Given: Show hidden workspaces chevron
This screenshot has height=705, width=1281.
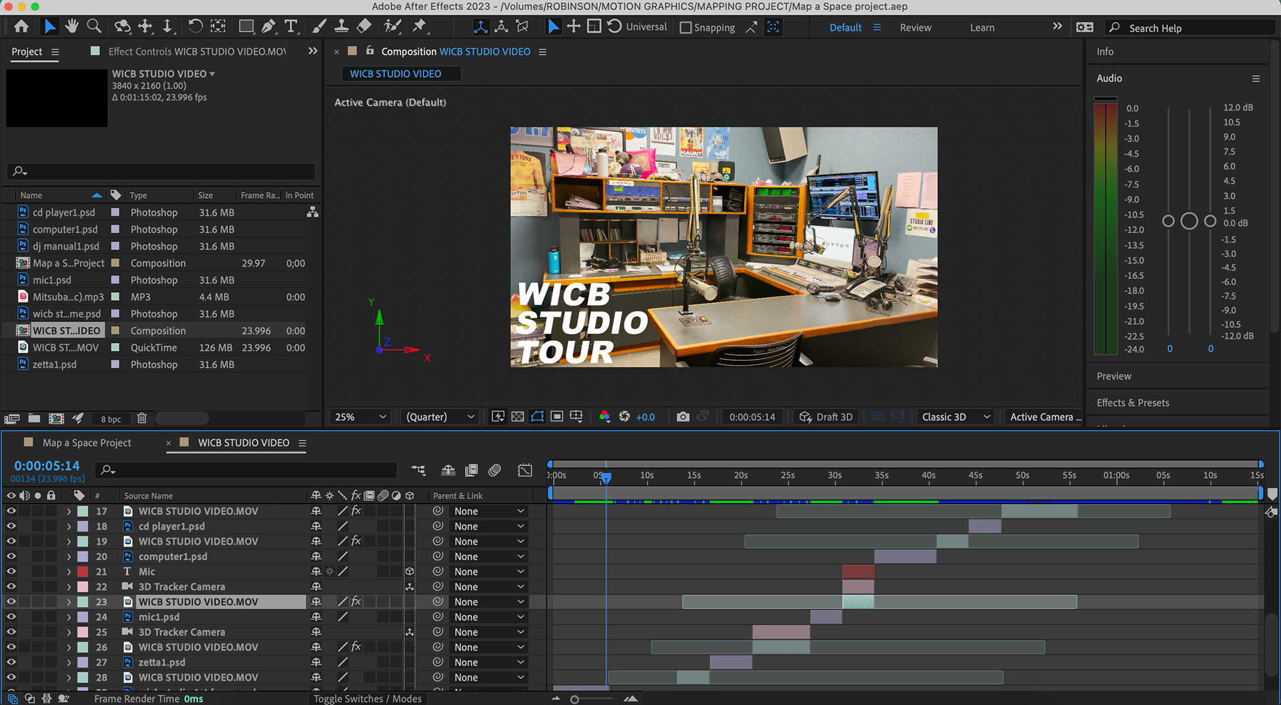Looking at the screenshot, I should coord(1057,27).
